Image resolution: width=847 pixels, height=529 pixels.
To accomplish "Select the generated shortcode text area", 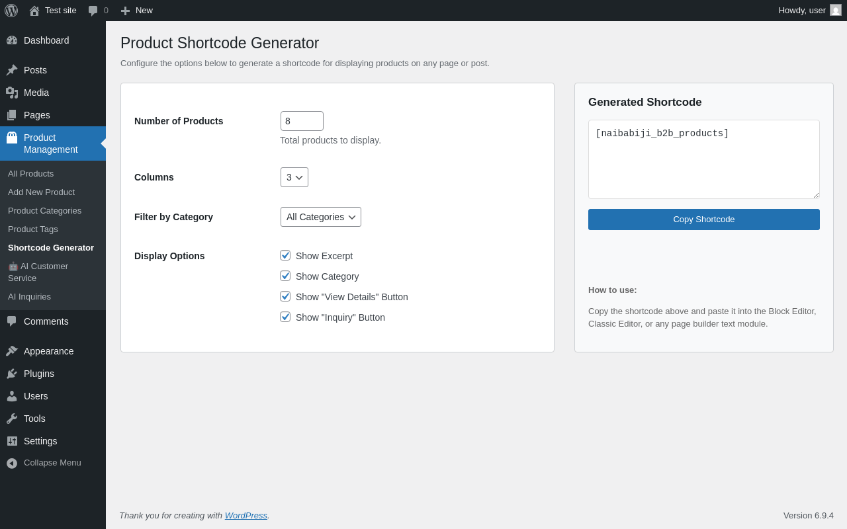I will 704,159.
